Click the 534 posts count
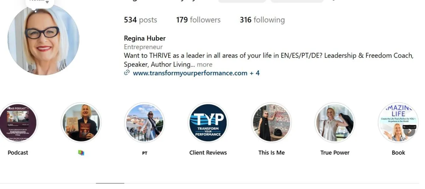 click(140, 20)
